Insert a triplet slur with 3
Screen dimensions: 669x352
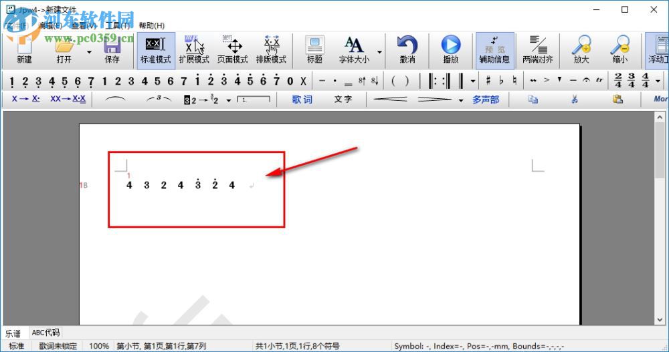159,99
